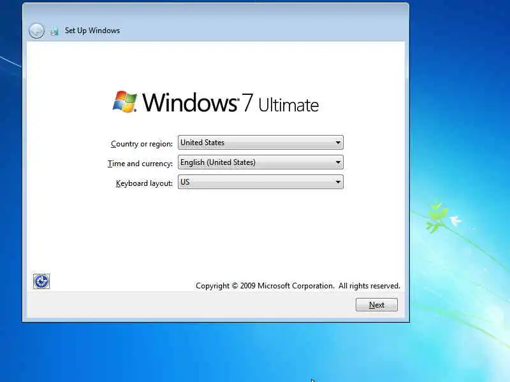Click the 'Time and currency:' label
The image size is (510, 382).
(x=140, y=164)
